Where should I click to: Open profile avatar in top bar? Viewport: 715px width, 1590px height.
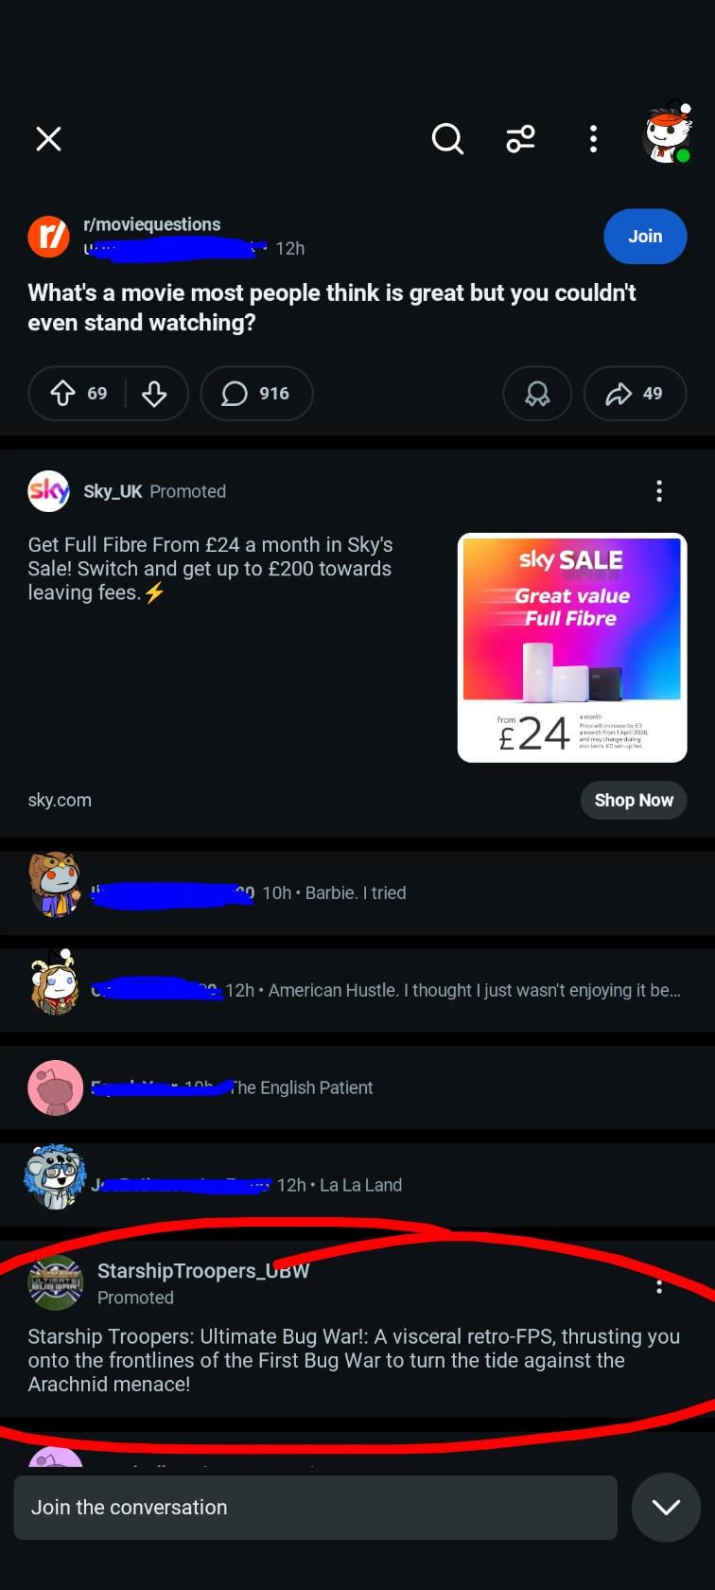(667, 134)
